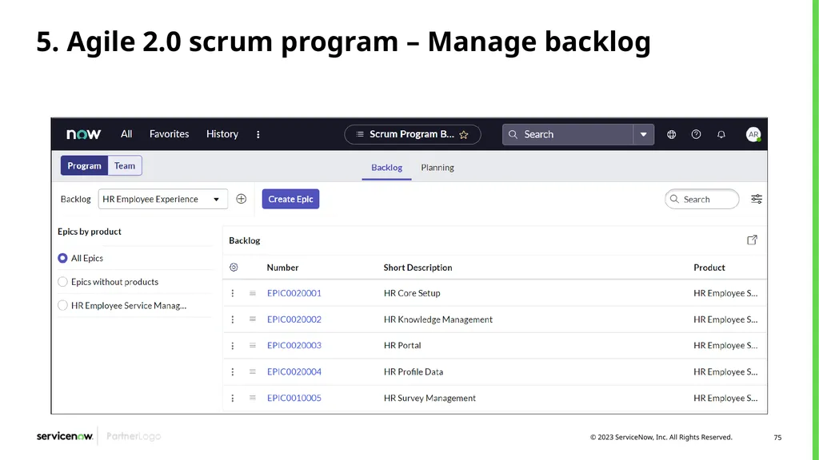Open row menu for EPIC0020004
Screen dimensions: 819x460
233,372
